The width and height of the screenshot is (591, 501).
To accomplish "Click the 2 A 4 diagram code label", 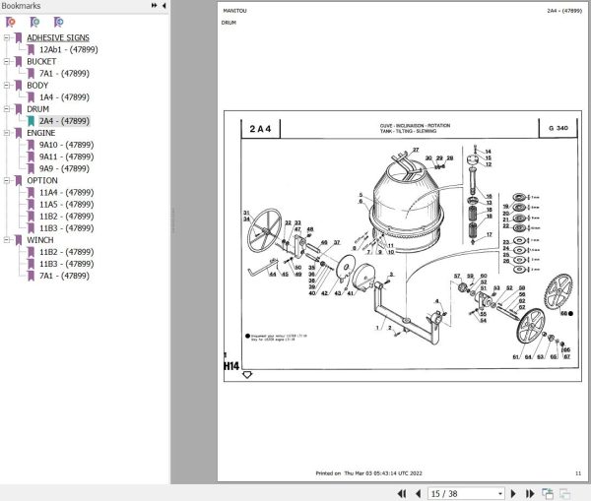I will 260,129.
